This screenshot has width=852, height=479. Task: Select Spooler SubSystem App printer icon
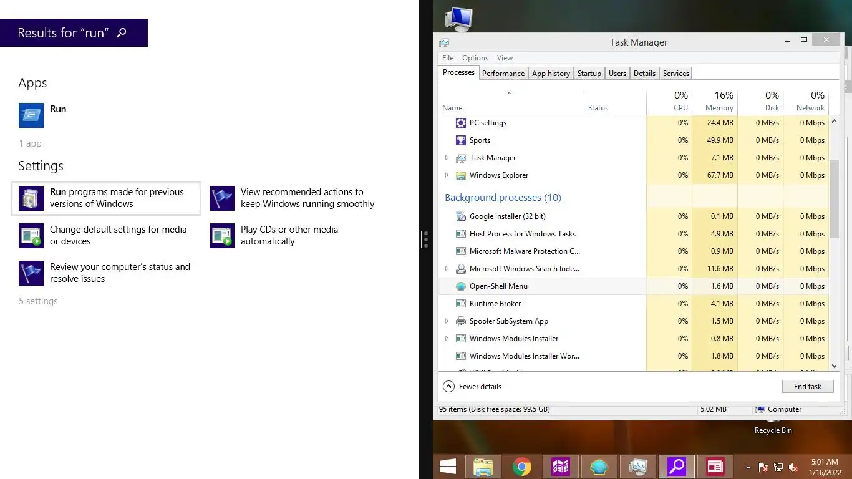pyautogui.click(x=461, y=321)
